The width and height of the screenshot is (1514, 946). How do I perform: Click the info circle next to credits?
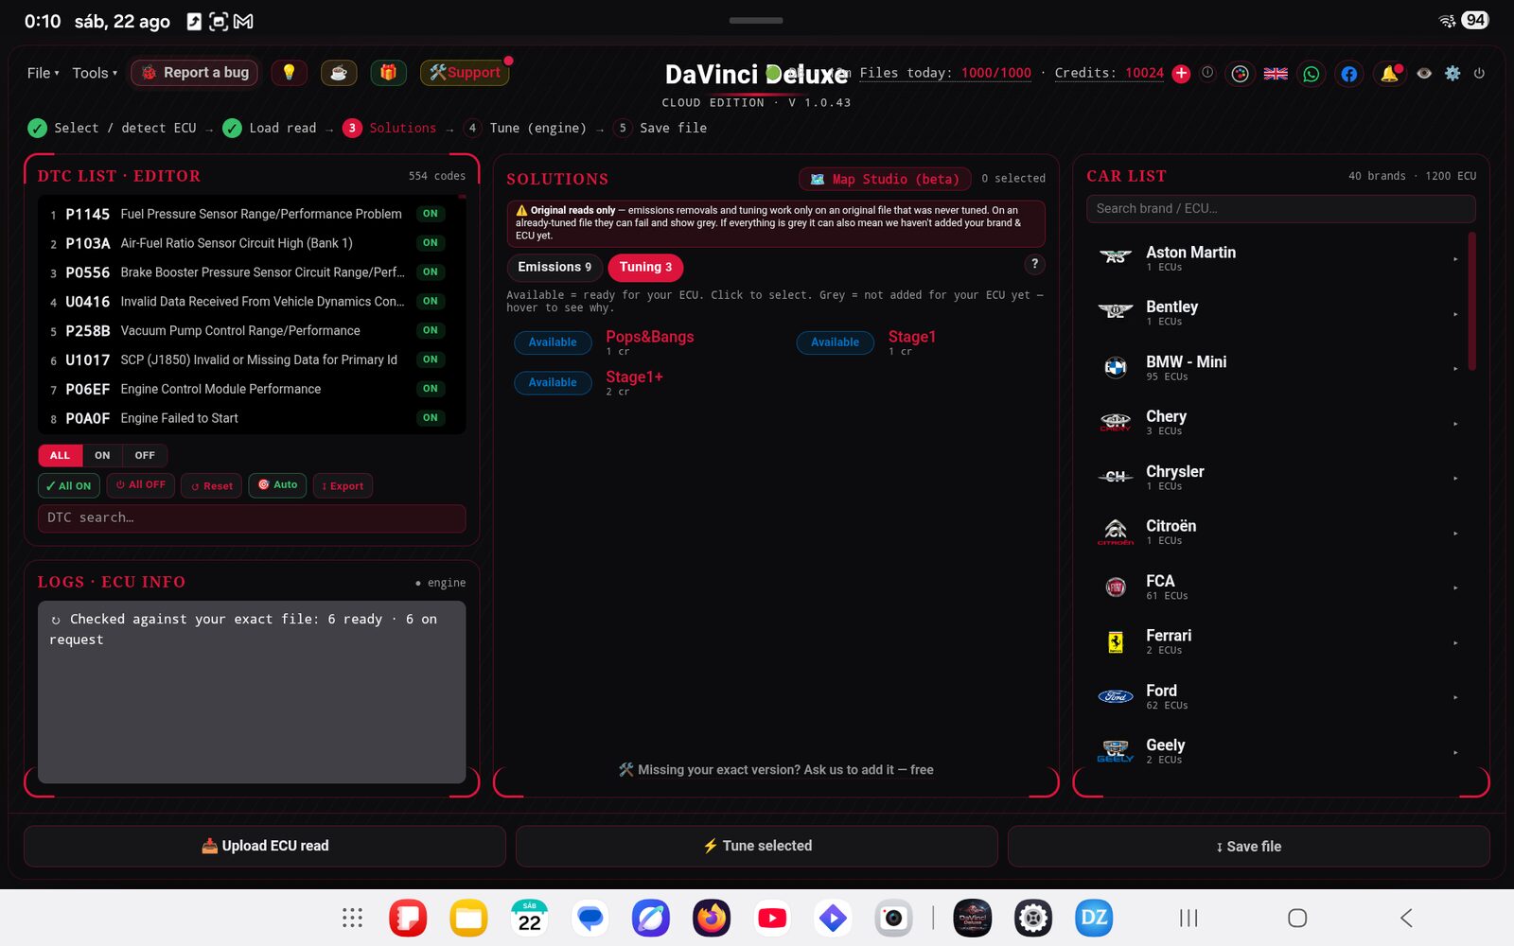(x=1207, y=73)
